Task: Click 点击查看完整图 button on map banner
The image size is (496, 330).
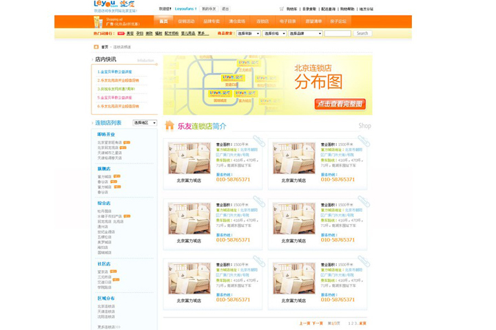Action: click(340, 104)
